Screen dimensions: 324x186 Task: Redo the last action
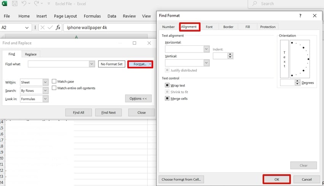tap(37, 3)
